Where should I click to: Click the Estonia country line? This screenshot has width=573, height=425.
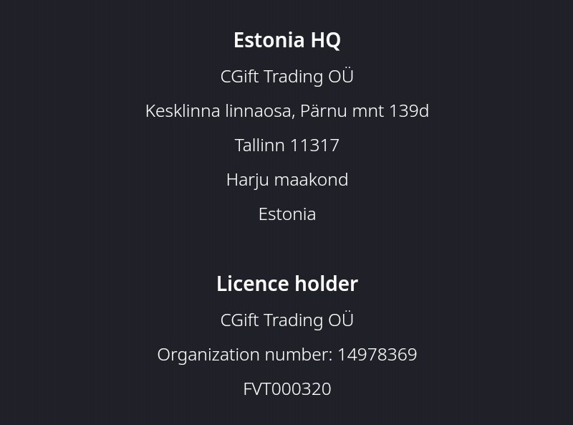[286, 214]
